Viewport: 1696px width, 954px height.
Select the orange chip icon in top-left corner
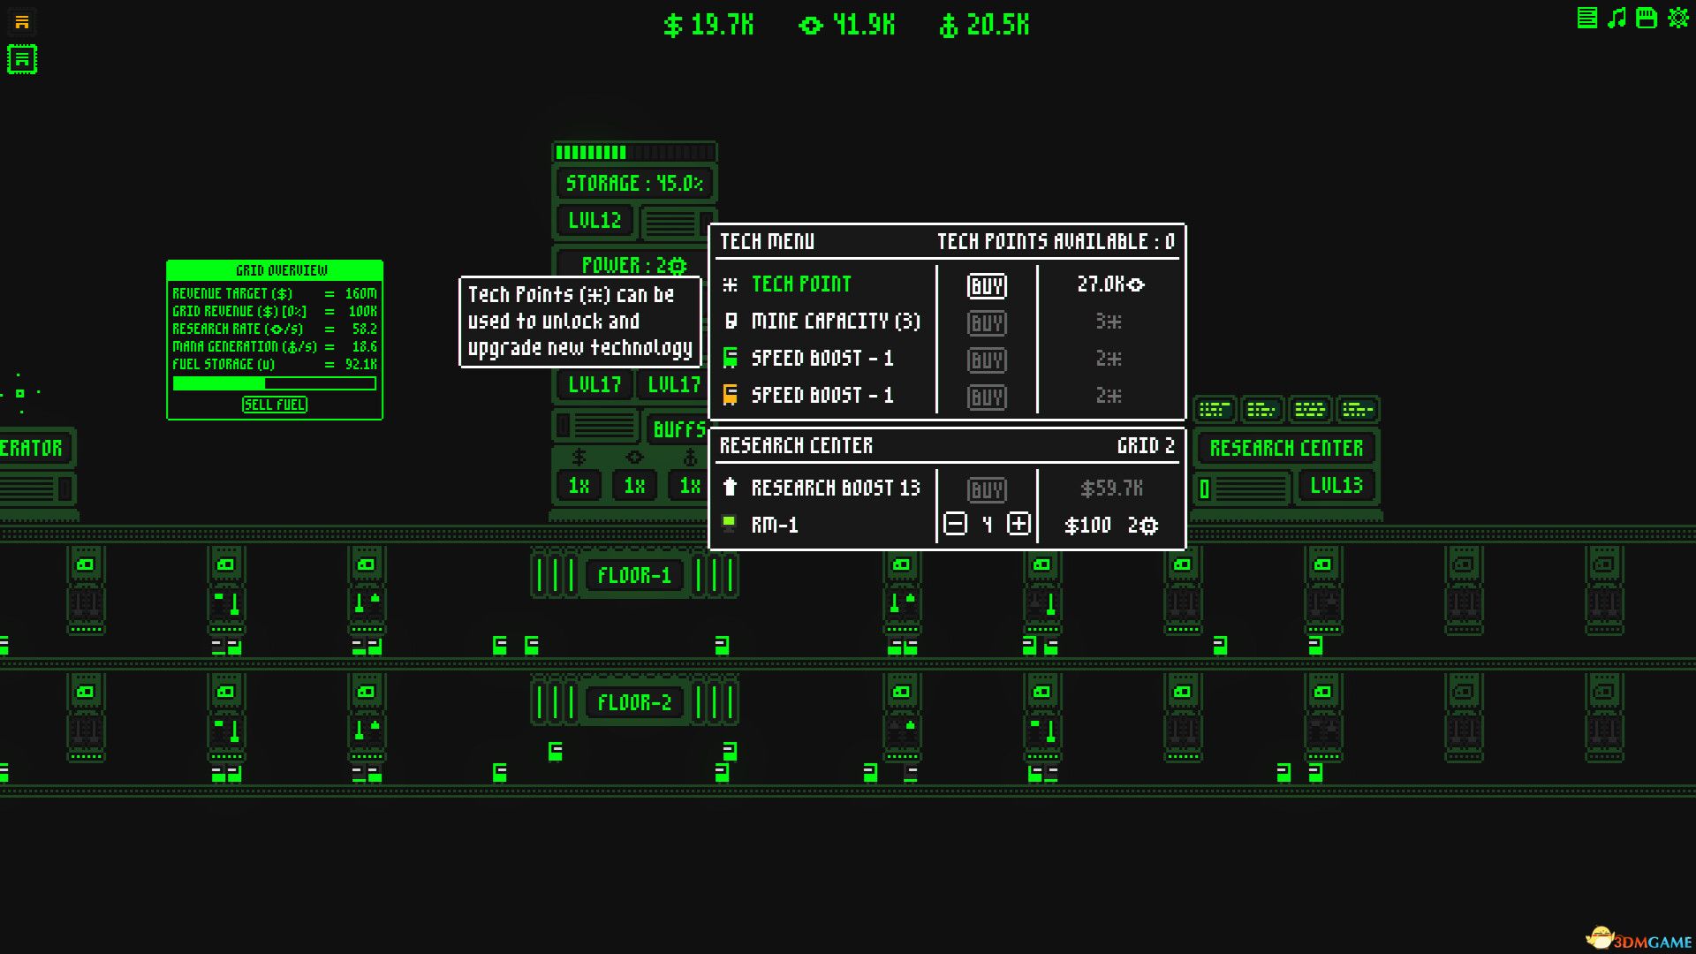tap(23, 22)
